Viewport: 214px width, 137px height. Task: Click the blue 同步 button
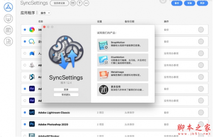(x=202, y=3)
